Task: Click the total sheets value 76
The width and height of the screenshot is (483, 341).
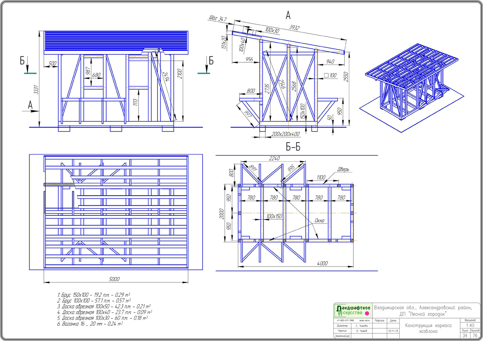Action: tap(475, 335)
